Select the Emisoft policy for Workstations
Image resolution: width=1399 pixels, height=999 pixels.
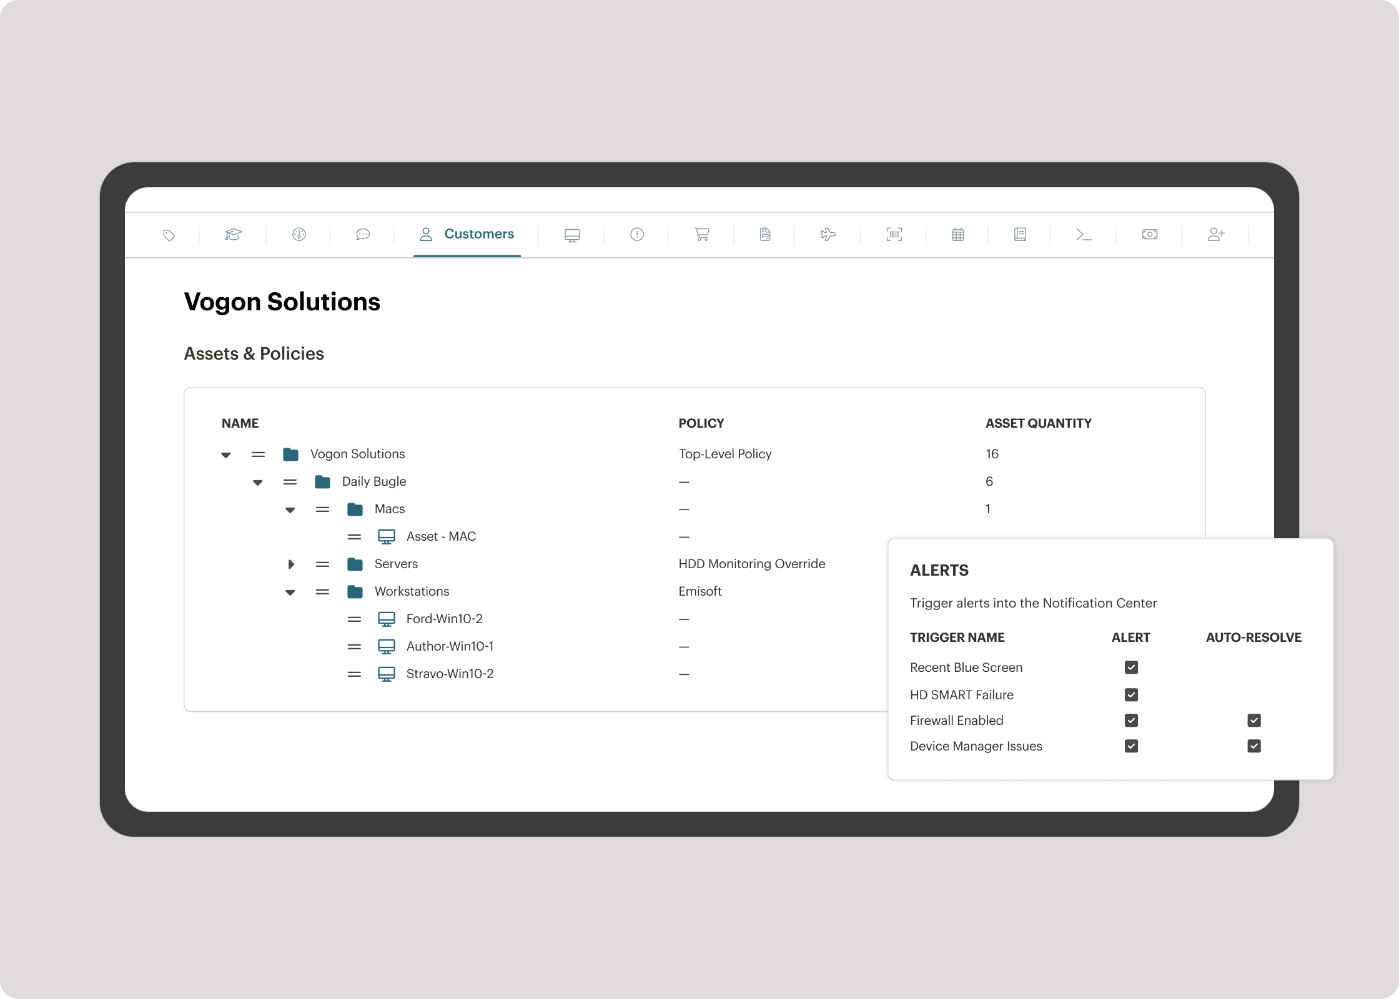click(699, 591)
